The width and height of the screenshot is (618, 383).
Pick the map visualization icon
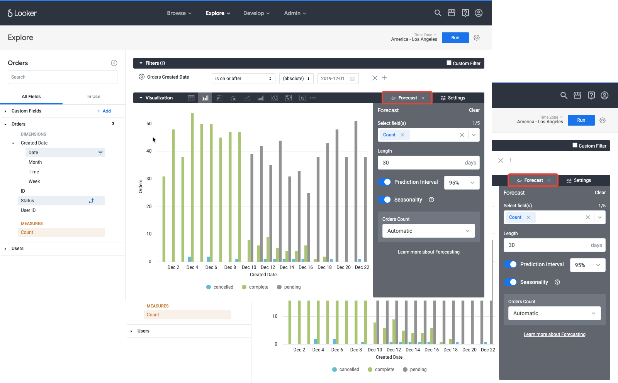[x=289, y=98]
